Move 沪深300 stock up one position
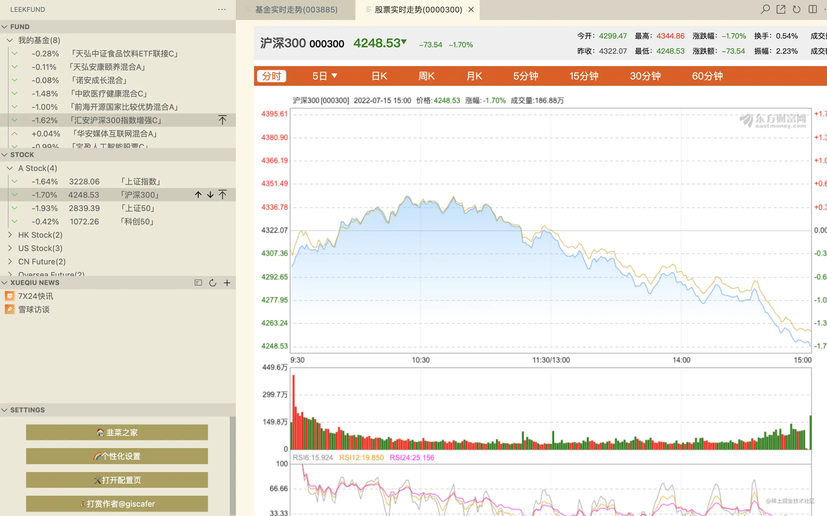Screen dimensions: 827x516 [x=198, y=195]
